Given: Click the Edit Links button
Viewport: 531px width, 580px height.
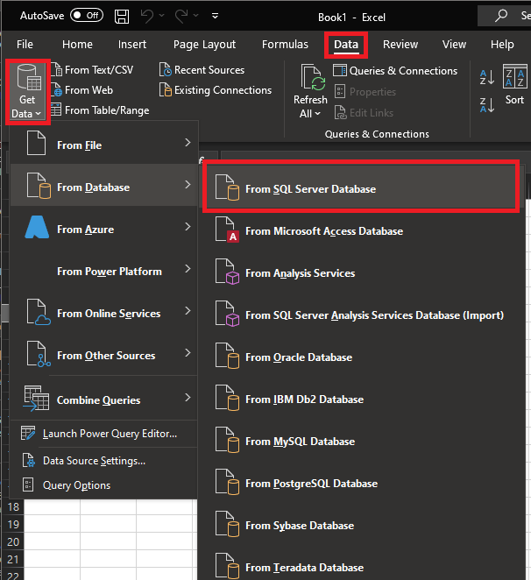Looking at the screenshot, I should click(x=364, y=113).
